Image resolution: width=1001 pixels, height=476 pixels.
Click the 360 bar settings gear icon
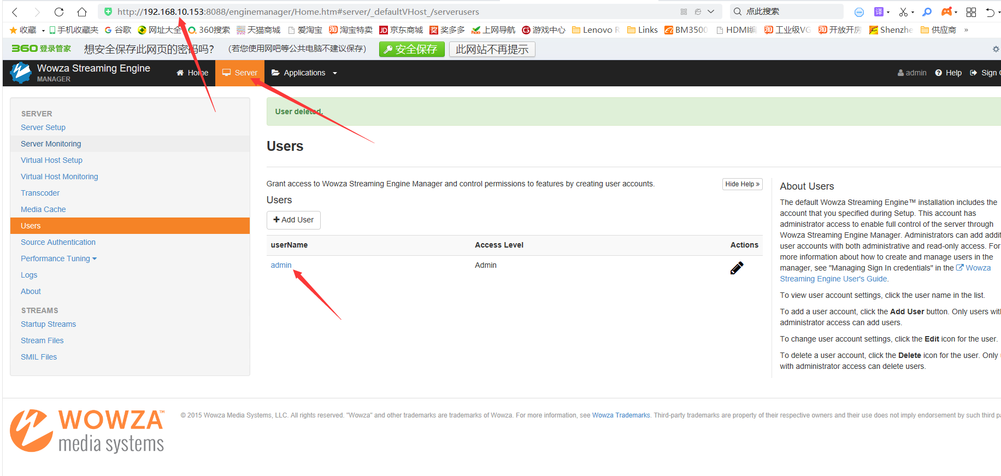pyautogui.click(x=996, y=49)
